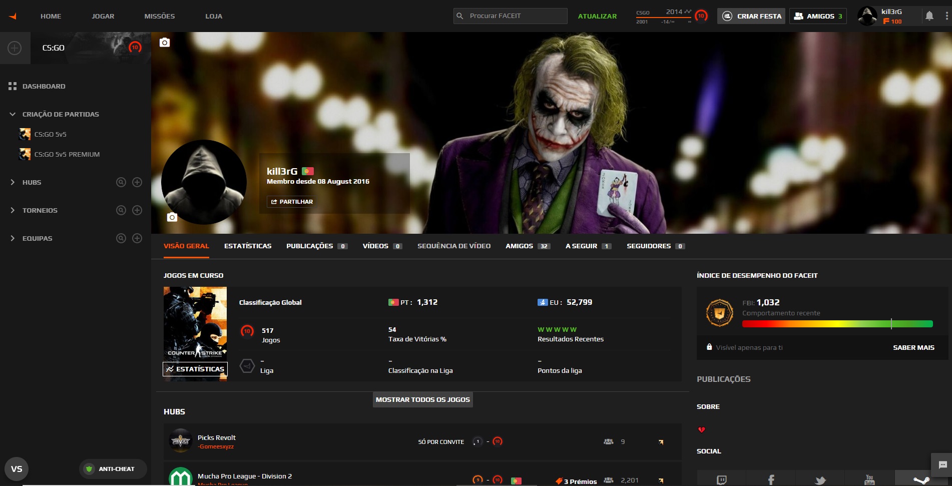The width and height of the screenshot is (952, 486).
Task: Select the CS:GO game tab in sidebar
Action: (x=91, y=48)
